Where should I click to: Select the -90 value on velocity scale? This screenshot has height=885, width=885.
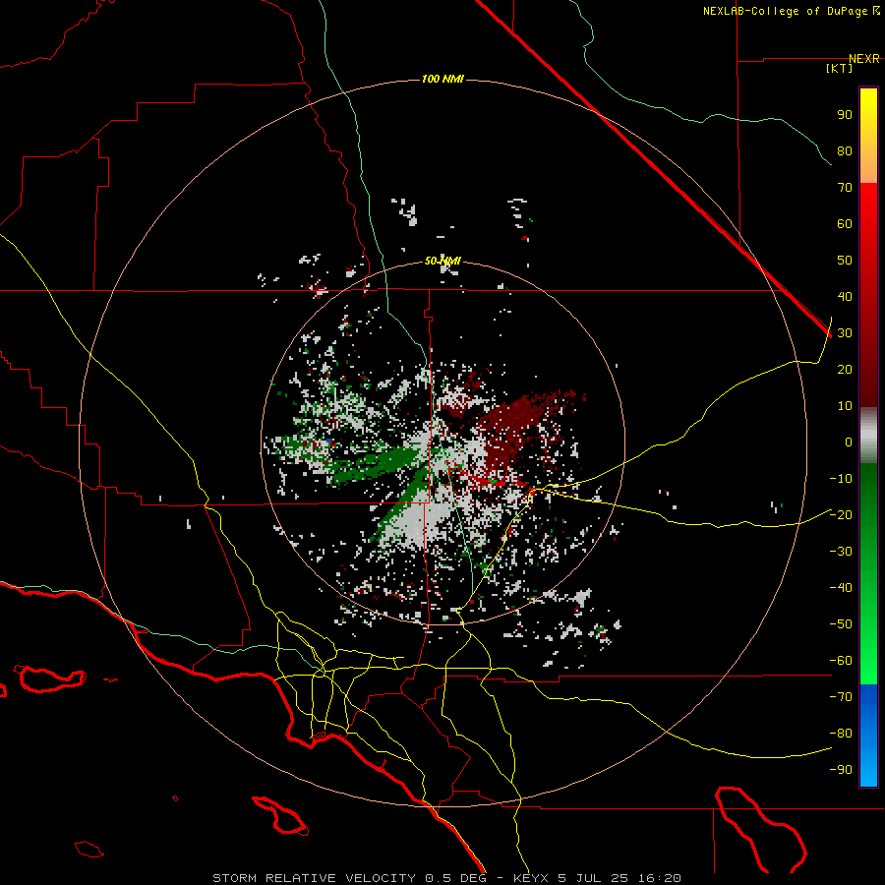pyautogui.click(x=841, y=770)
